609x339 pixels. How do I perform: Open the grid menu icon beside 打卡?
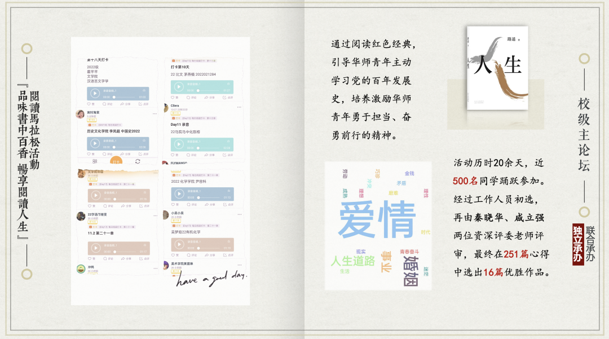(x=95, y=161)
